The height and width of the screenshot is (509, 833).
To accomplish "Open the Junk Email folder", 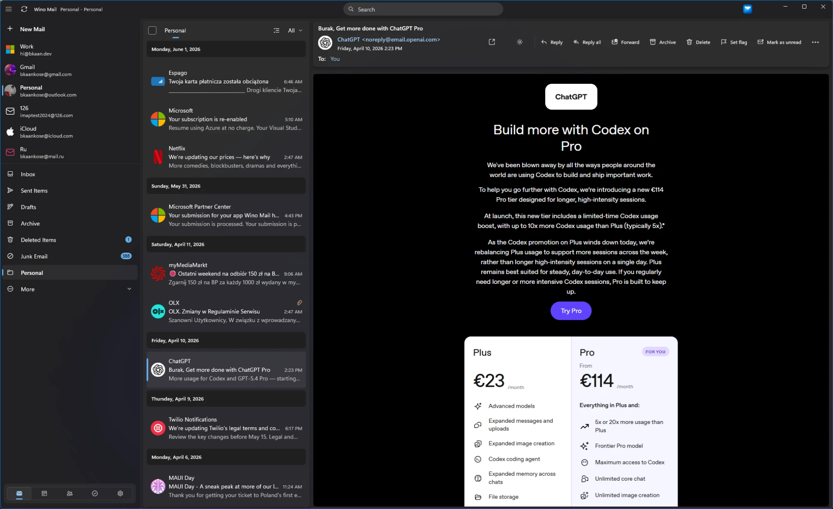I will tap(70, 256).
